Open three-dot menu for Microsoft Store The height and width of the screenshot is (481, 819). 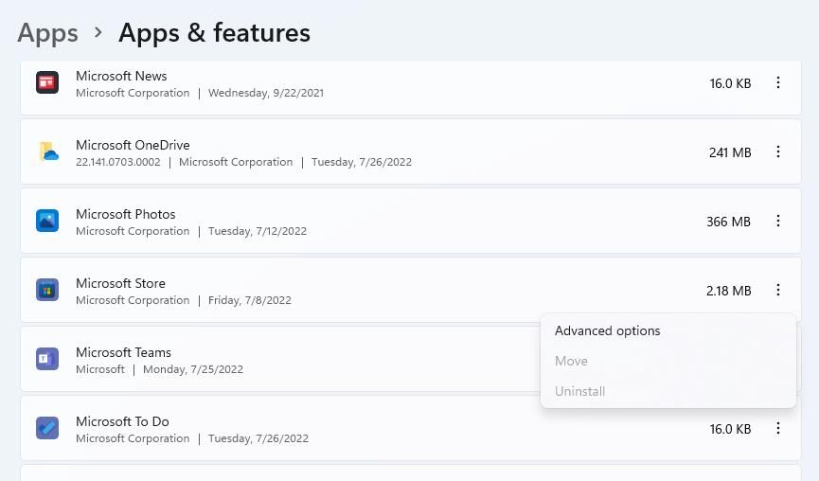(x=778, y=290)
